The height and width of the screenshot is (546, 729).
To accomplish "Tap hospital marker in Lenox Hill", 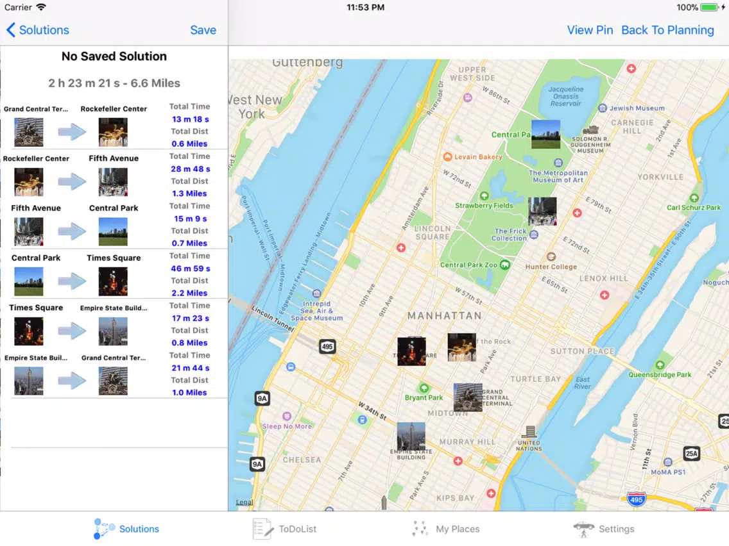I will 605,295.
